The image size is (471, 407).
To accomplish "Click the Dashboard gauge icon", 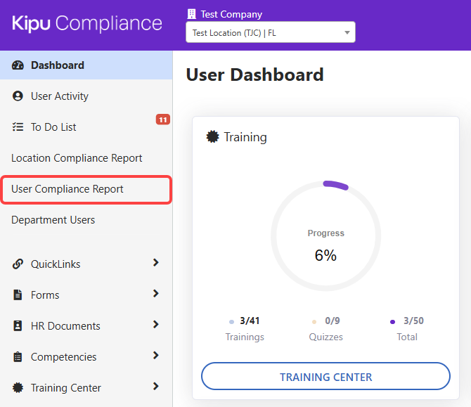I will pos(18,65).
